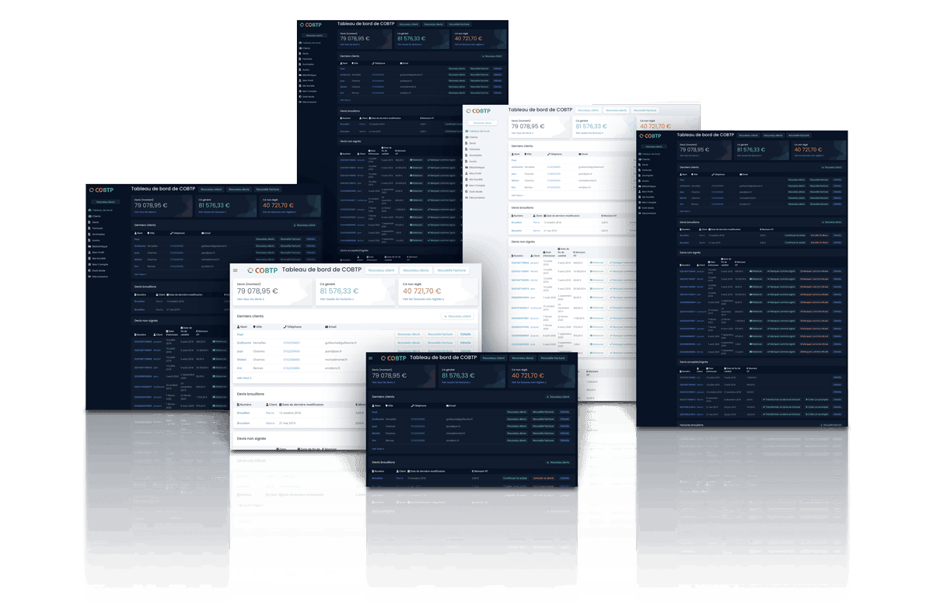Follow Voir tous les devis in hamburger light window

tap(251, 298)
